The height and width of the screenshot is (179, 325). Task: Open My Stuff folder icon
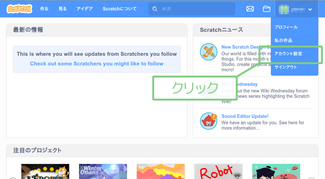tap(266, 9)
